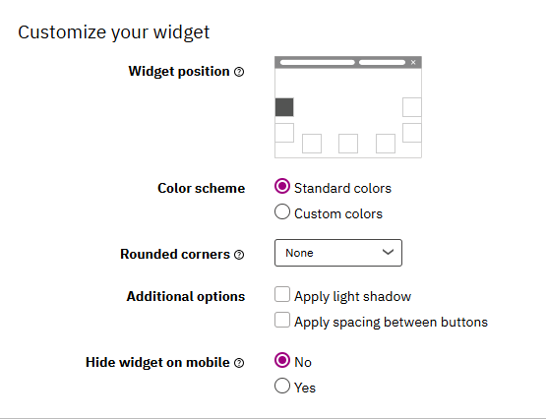Open Widget position help icon
Screen dimensions: 546x419
[239, 72]
